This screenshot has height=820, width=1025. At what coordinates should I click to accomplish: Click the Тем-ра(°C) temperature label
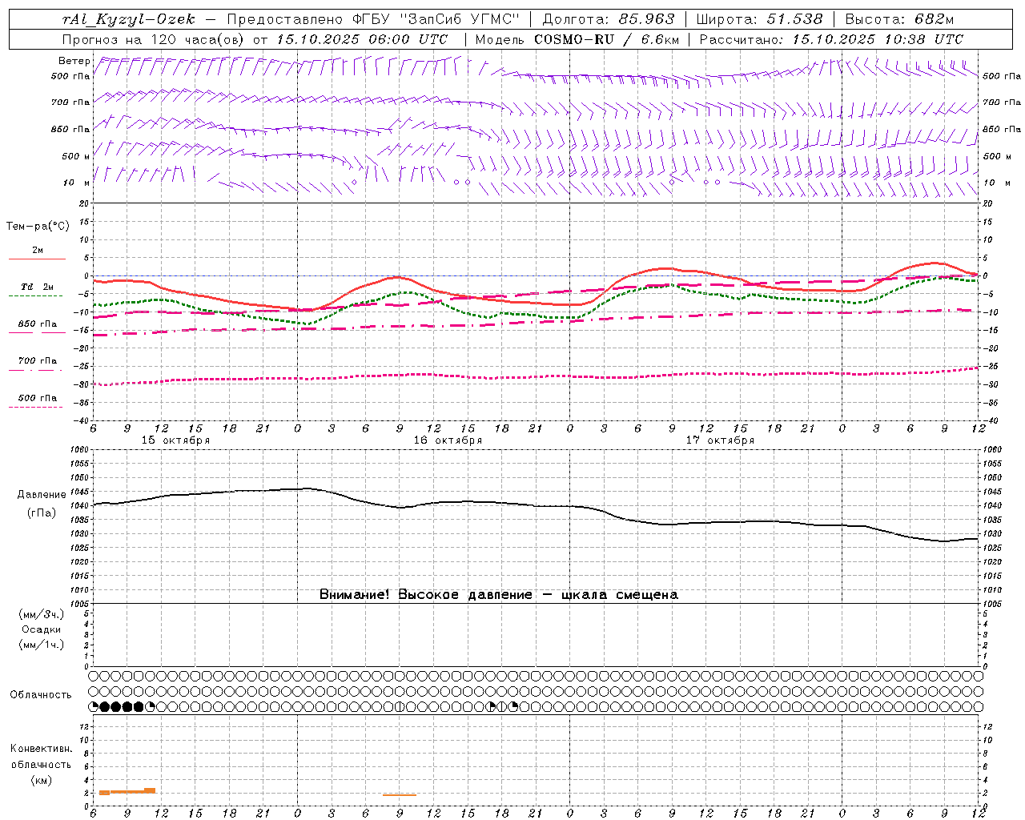click(x=38, y=227)
